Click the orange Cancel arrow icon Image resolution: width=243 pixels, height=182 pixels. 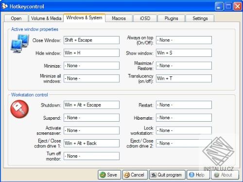coord(126,175)
